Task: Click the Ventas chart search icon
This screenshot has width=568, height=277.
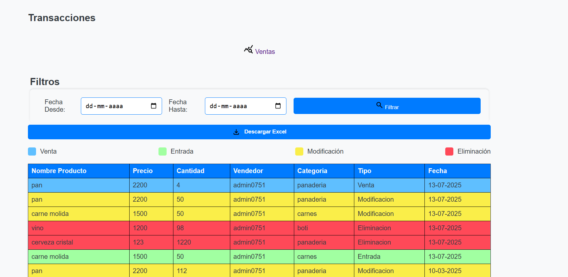Action: coord(248,50)
